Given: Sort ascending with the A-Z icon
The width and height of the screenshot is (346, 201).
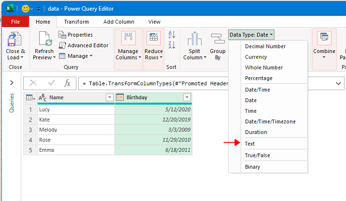Looking at the screenshot, I should click(x=171, y=34).
